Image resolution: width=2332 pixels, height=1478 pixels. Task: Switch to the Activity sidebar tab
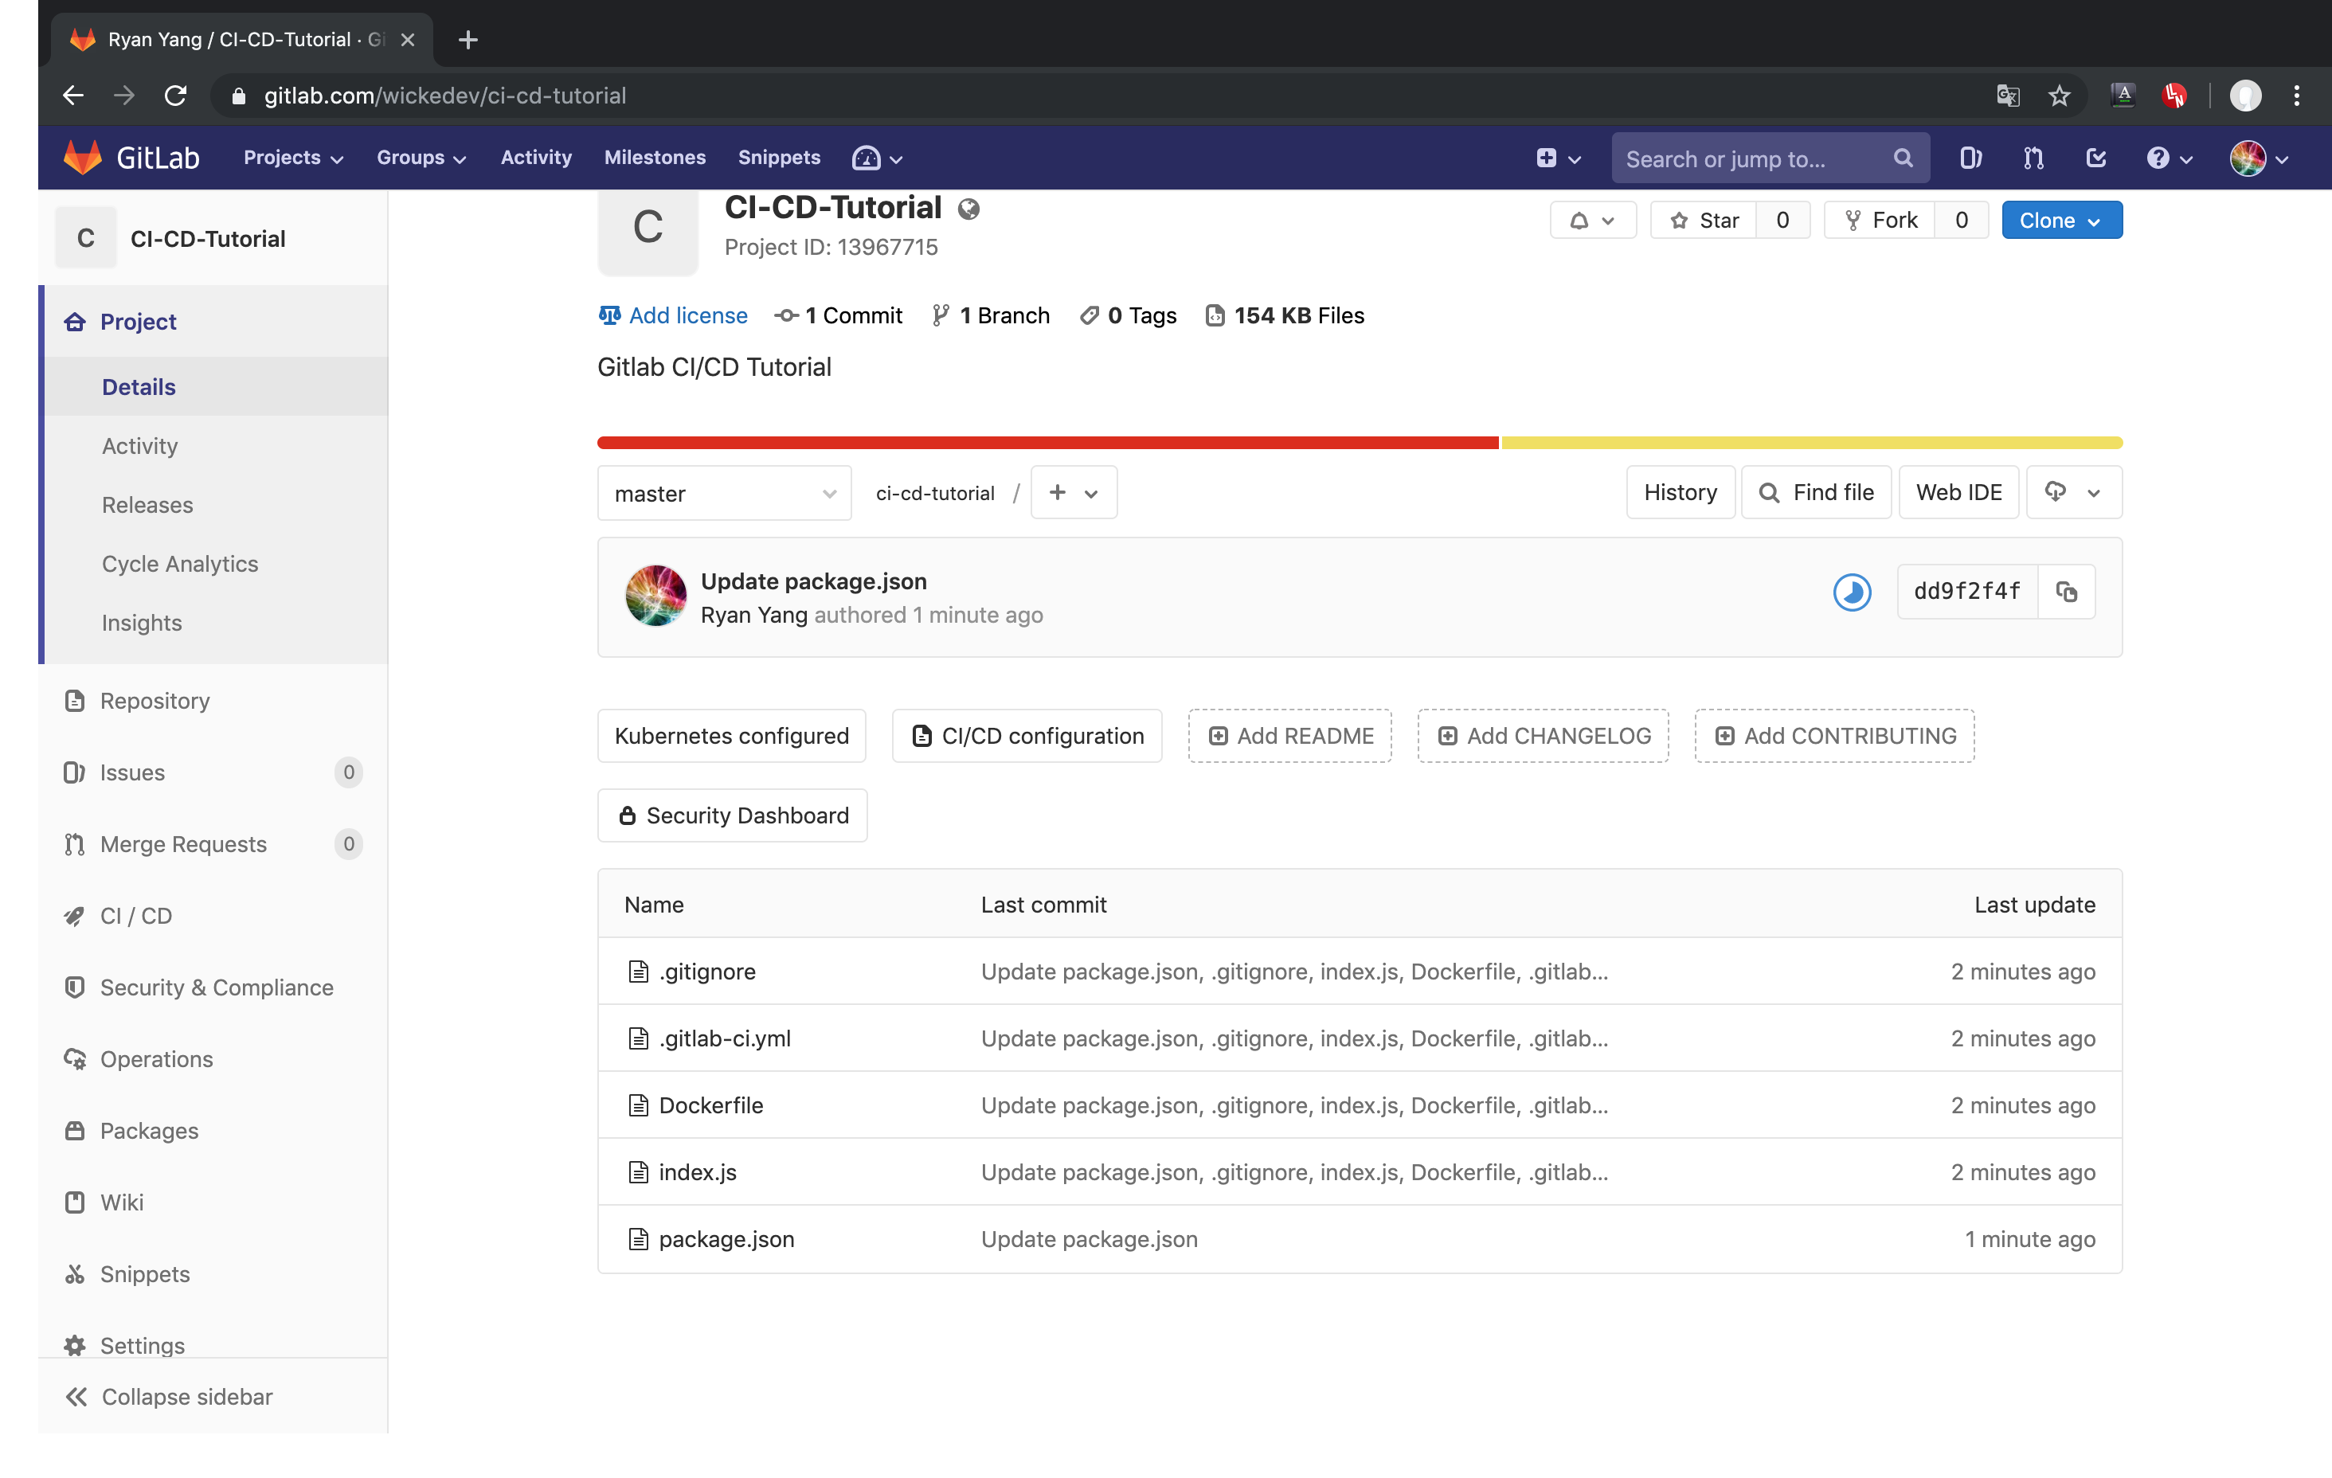click(139, 445)
